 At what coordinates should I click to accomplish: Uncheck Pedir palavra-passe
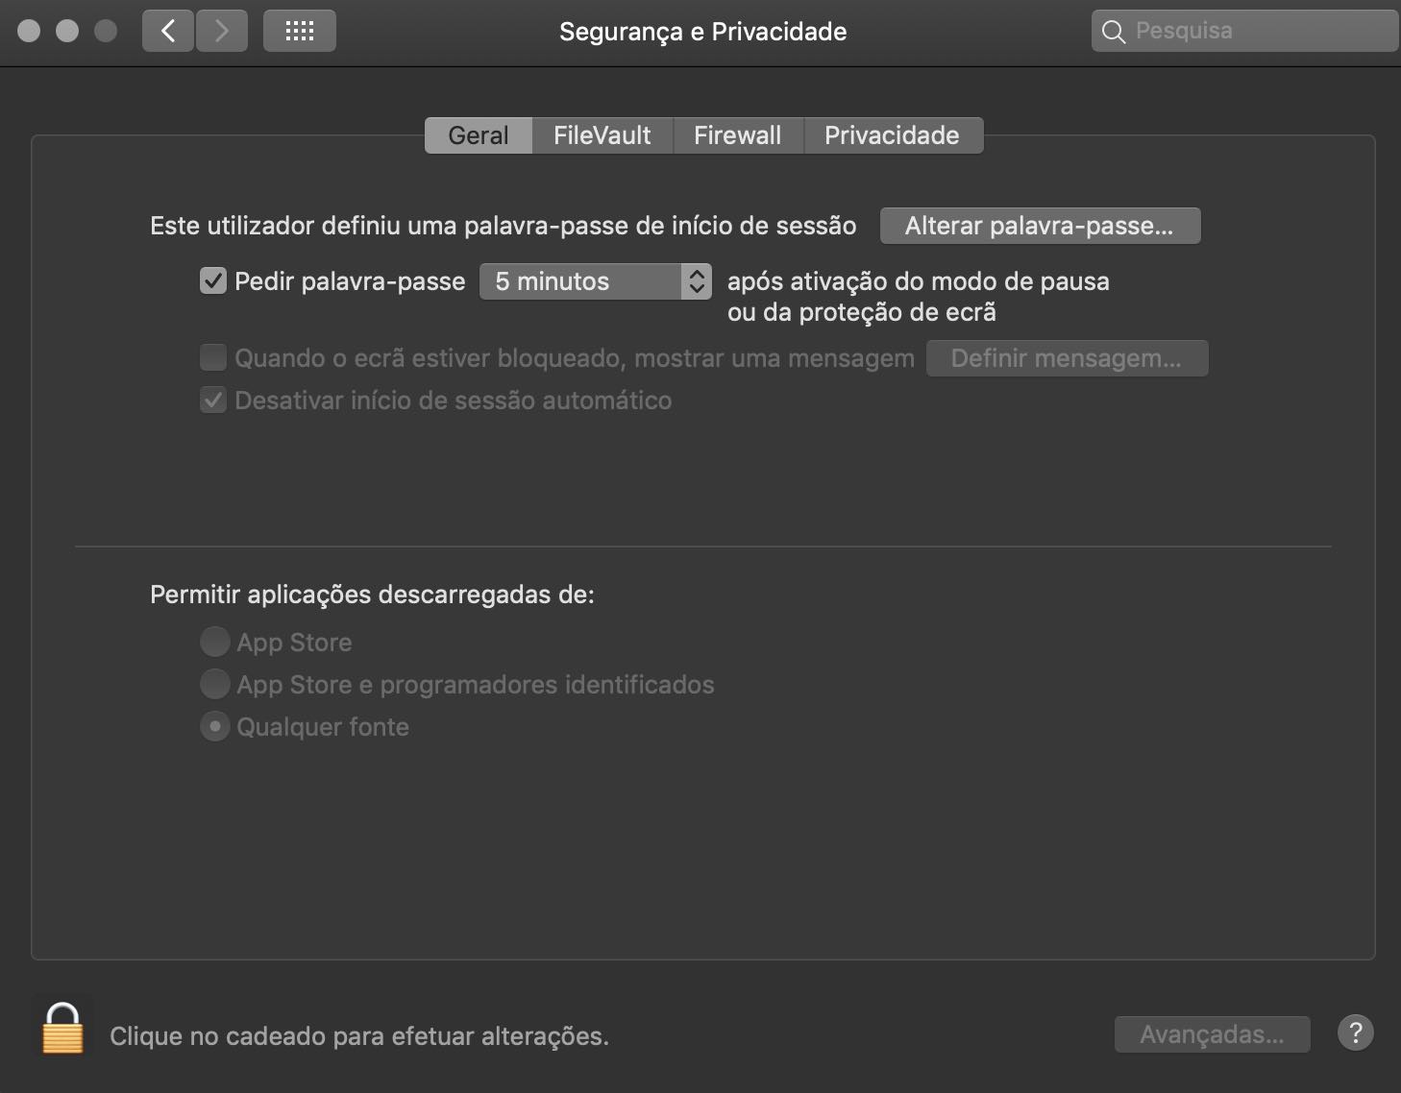[x=212, y=280]
